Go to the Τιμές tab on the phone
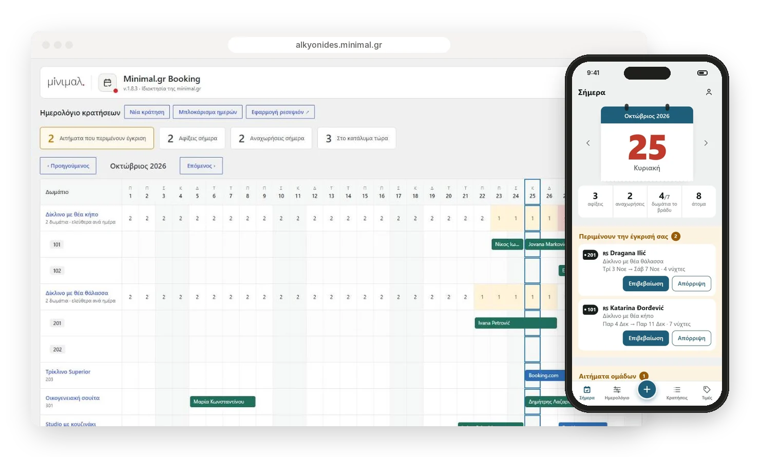This screenshot has width=760, height=457. (707, 393)
